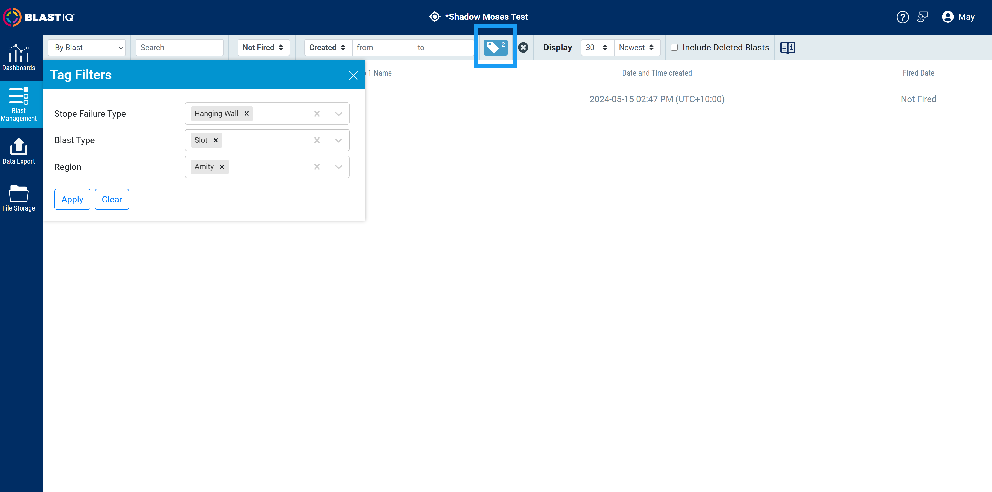The width and height of the screenshot is (992, 492).
Task: Expand Region dropdown
Action: (x=338, y=167)
